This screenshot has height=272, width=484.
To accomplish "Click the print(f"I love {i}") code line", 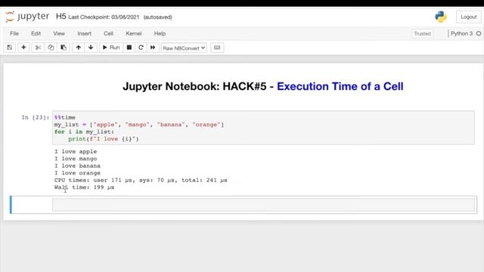I will pos(104,139).
